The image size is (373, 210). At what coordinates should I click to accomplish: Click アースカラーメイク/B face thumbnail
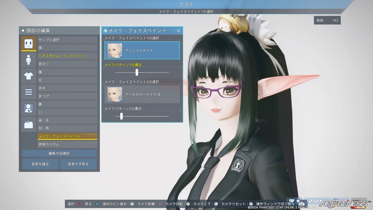tap(115, 95)
